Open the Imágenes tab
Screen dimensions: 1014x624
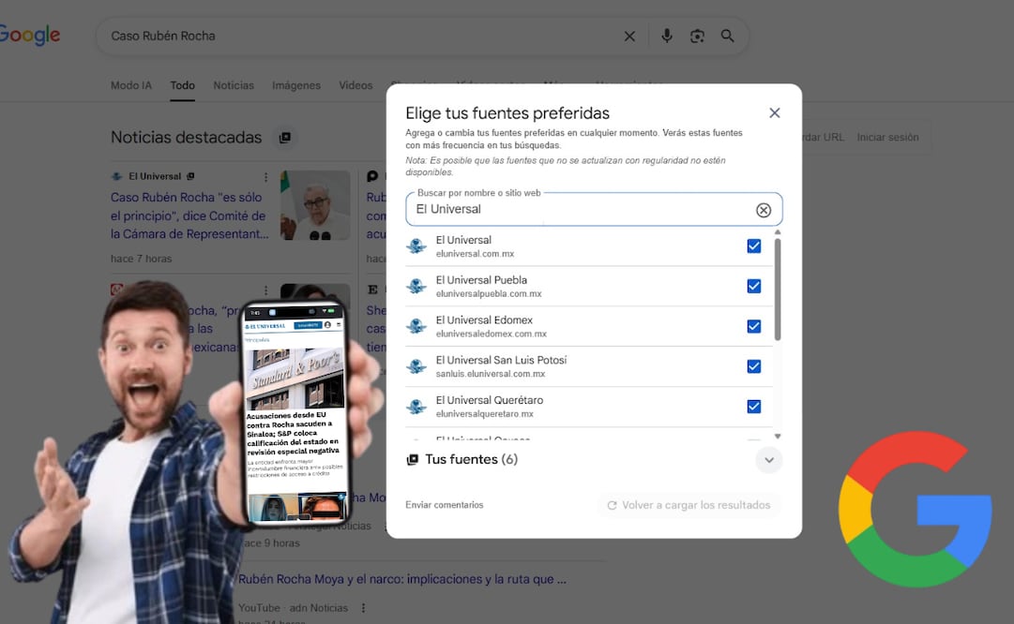[x=296, y=85]
